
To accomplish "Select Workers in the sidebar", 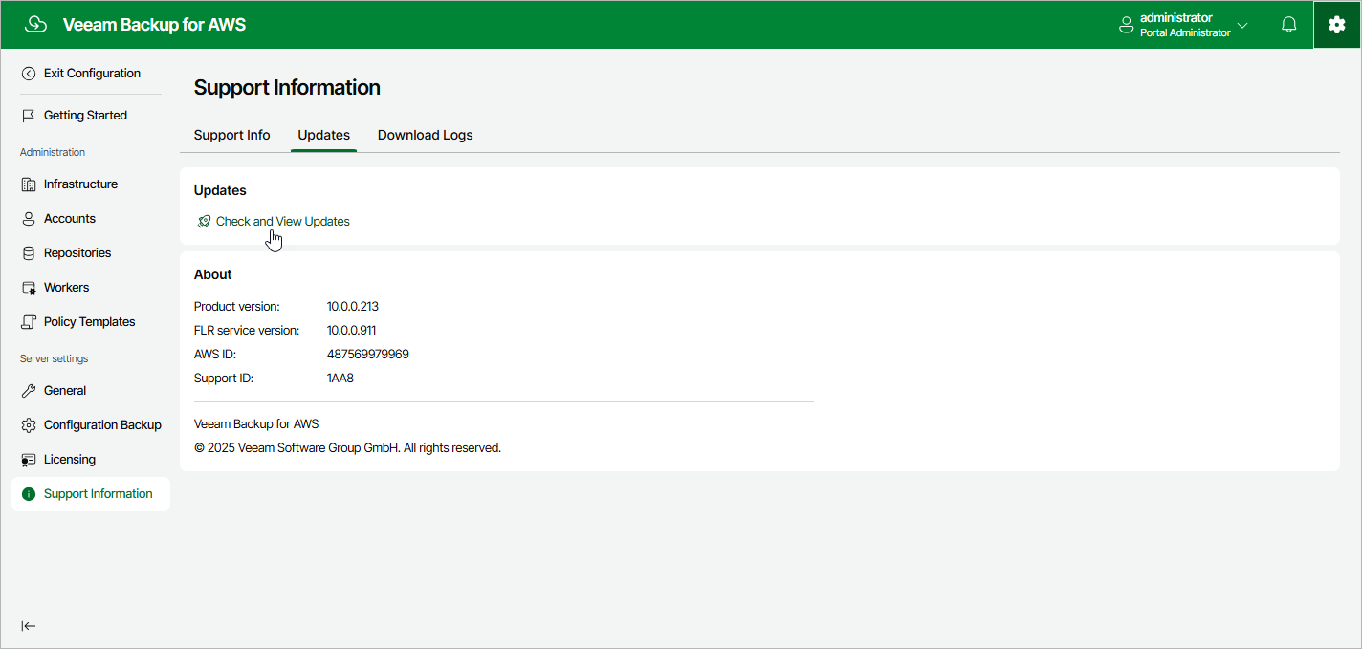I will (x=66, y=288).
